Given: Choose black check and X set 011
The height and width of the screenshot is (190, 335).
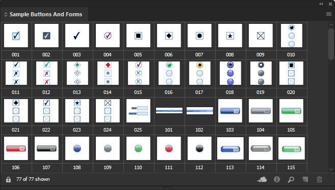Looking at the screenshot, I should (x=16, y=73).
